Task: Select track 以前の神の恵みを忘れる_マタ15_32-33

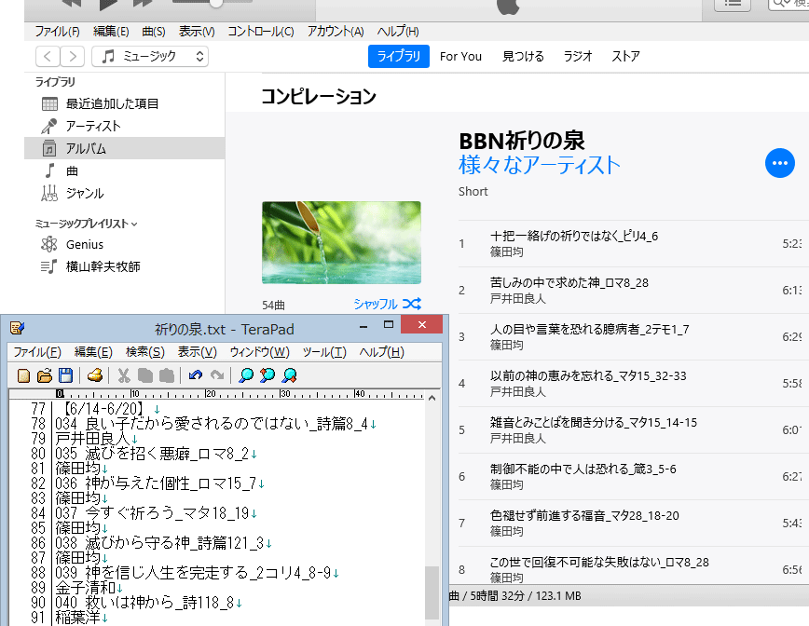Action: [x=634, y=384]
